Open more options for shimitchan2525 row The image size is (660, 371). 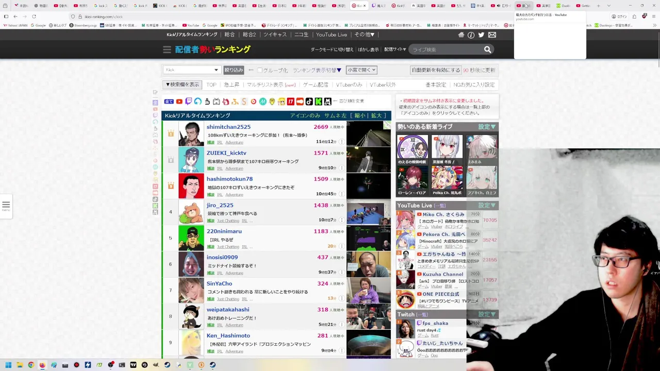341,142
